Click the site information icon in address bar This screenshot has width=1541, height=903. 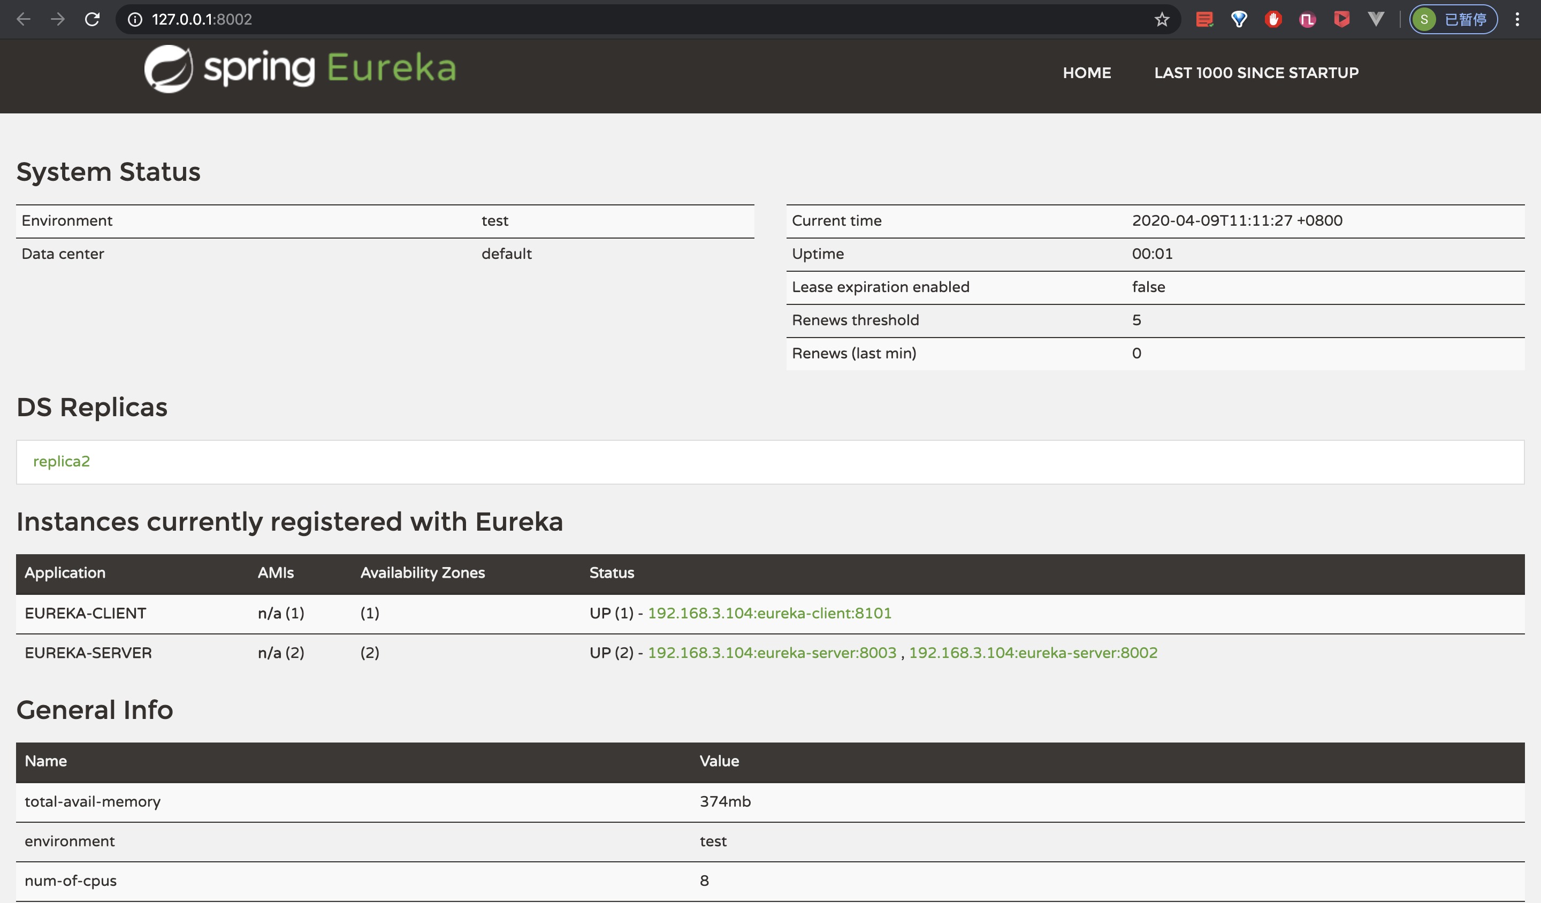coord(134,20)
